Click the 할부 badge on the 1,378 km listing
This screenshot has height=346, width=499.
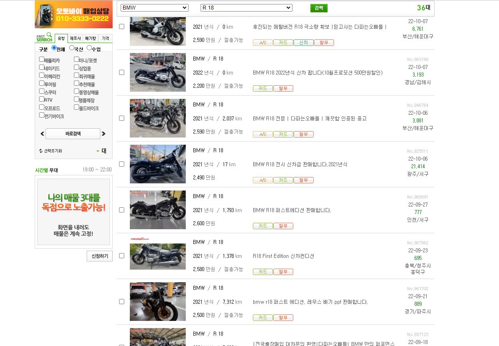283,272
